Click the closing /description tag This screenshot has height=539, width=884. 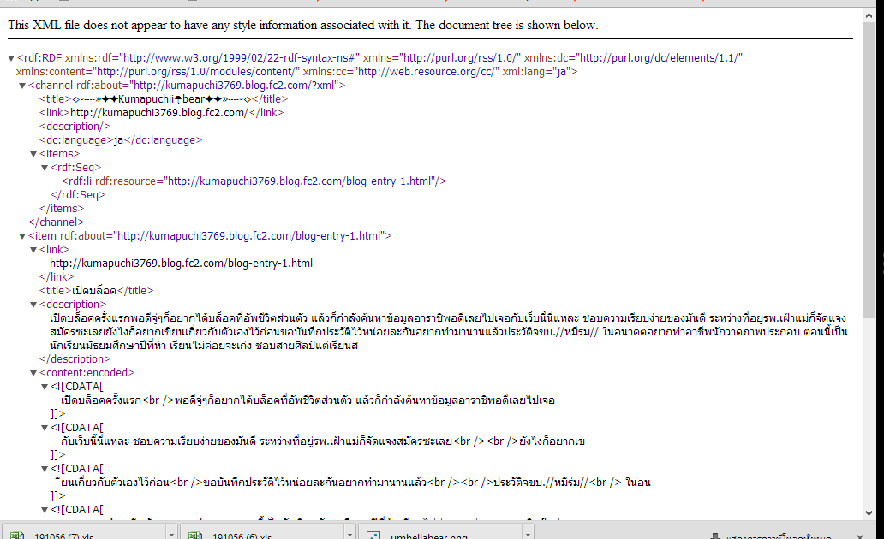click(75, 359)
